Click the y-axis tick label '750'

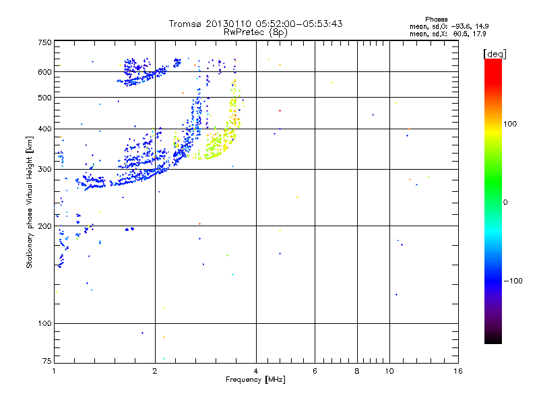coord(44,42)
